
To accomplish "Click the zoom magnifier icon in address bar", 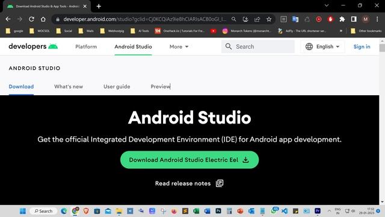I will click(x=234, y=19).
